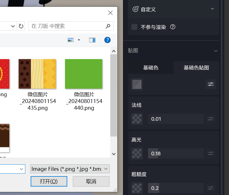
Task: Click the 取消 button
Action: point(91,181)
